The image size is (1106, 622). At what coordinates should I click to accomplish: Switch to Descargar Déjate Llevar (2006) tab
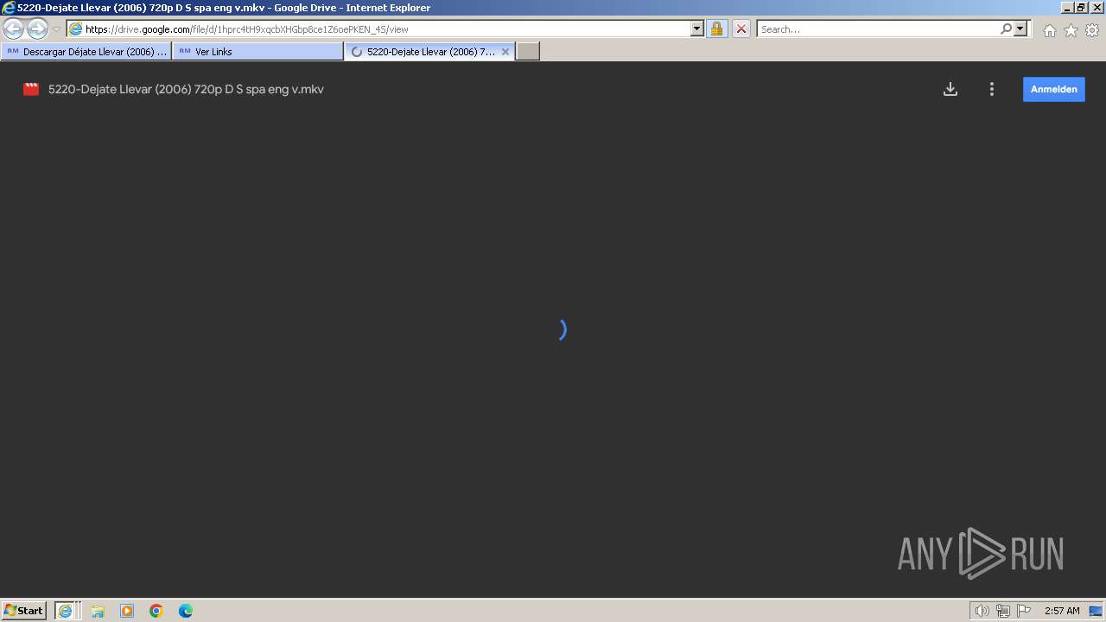pyautogui.click(x=86, y=52)
